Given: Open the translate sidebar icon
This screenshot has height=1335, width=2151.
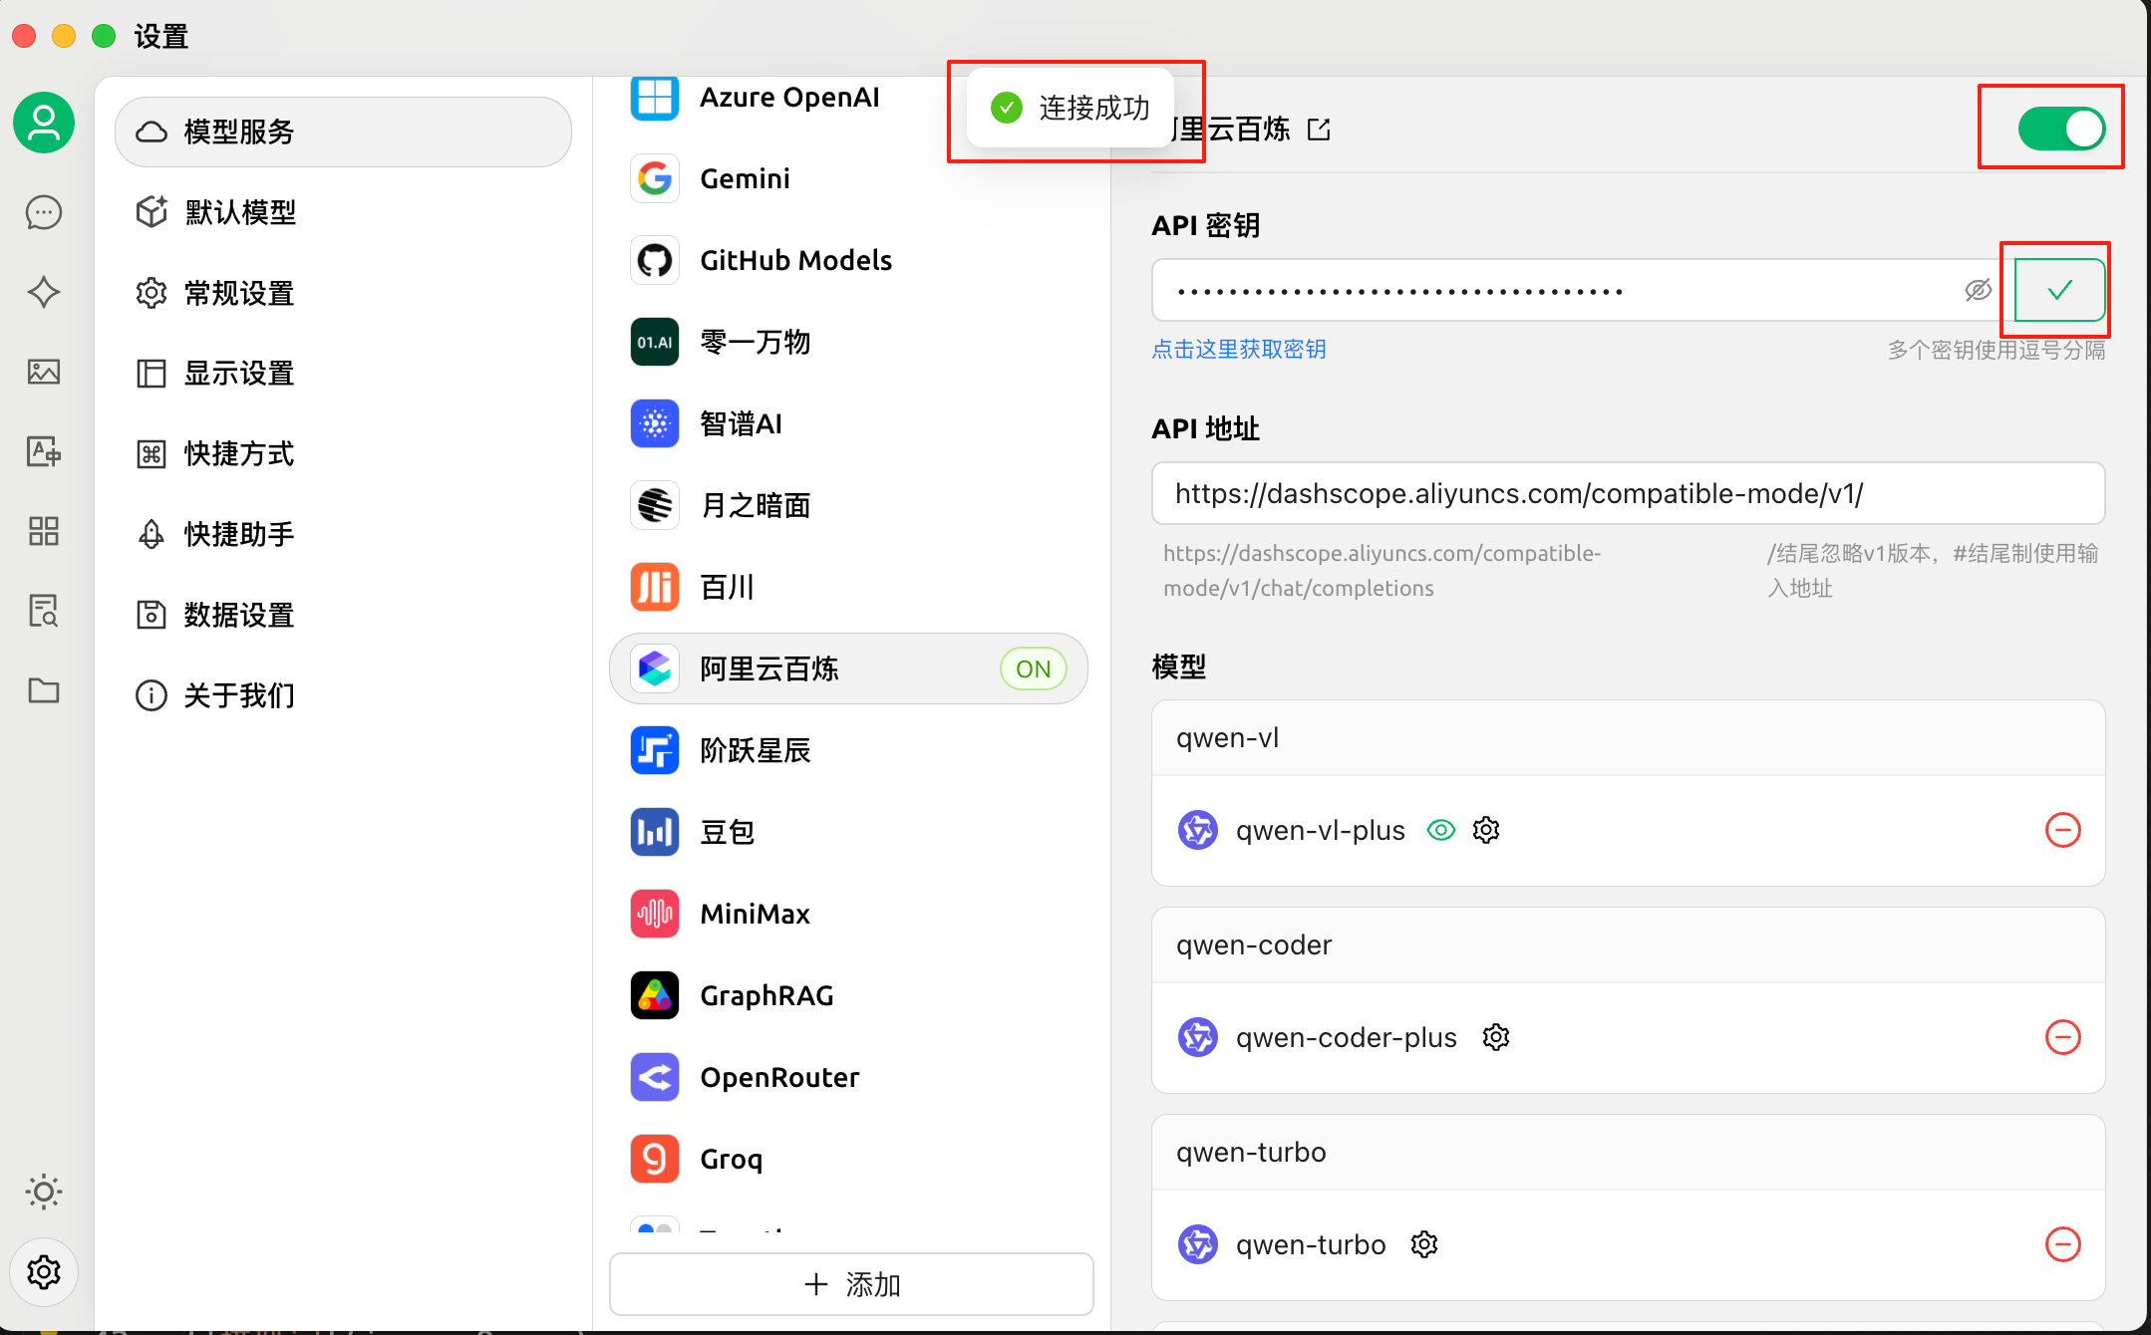Looking at the screenshot, I should pos(44,451).
